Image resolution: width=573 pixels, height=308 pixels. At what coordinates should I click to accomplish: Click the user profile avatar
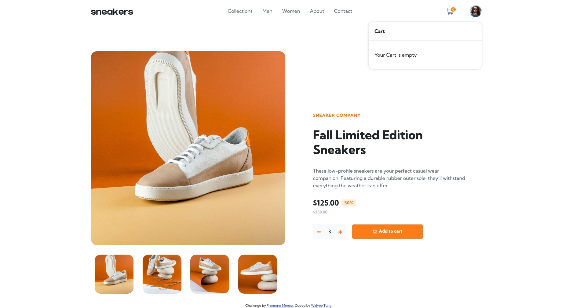point(475,11)
